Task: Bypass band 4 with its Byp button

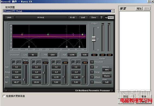Action: click(x=78, y=63)
